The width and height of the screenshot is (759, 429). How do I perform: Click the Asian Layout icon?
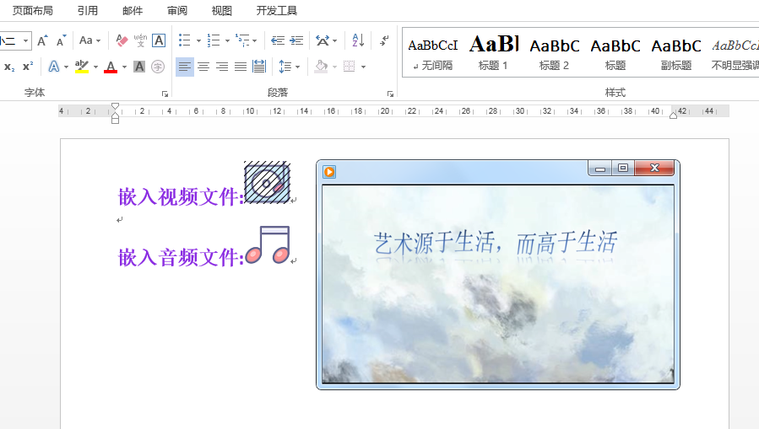(x=323, y=40)
